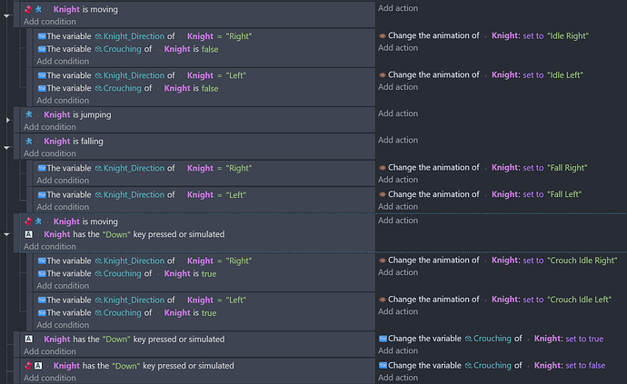Click Add action next to Knight is falling

tap(398, 140)
